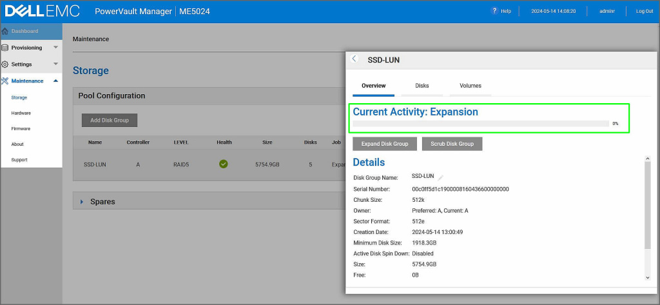Click the Settings gear icon
Screen dimensions: 660x305
pyautogui.click(x=5, y=64)
